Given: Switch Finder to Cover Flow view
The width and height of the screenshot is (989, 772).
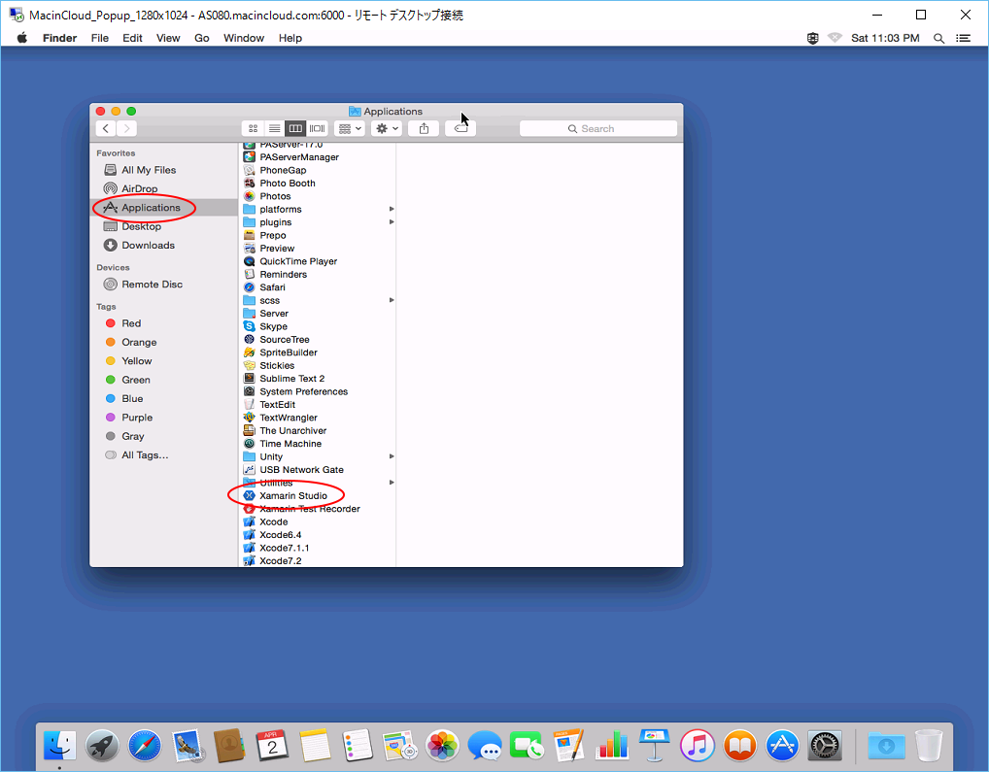Looking at the screenshot, I should pyautogui.click(x=318, y=128).
